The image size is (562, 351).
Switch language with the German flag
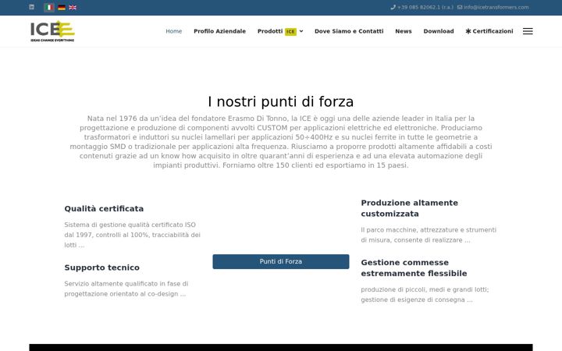tap(62, 7)
